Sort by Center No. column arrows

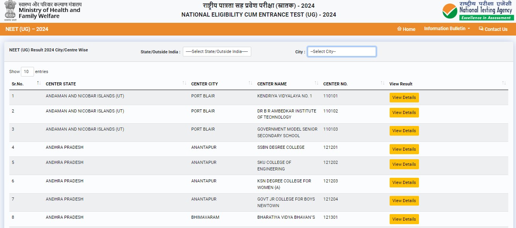pyautogui.click(x=383, y=83)
